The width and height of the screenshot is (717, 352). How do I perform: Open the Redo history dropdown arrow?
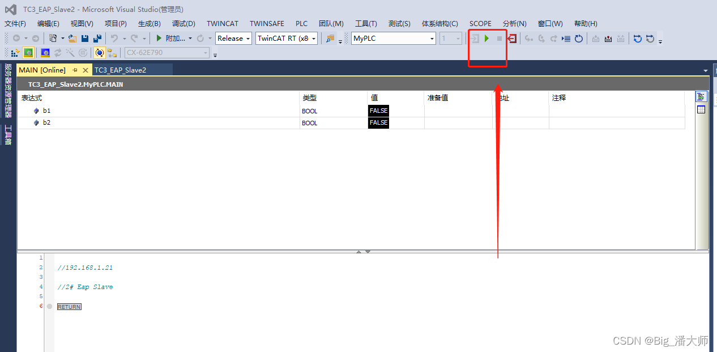pos(144,39)
